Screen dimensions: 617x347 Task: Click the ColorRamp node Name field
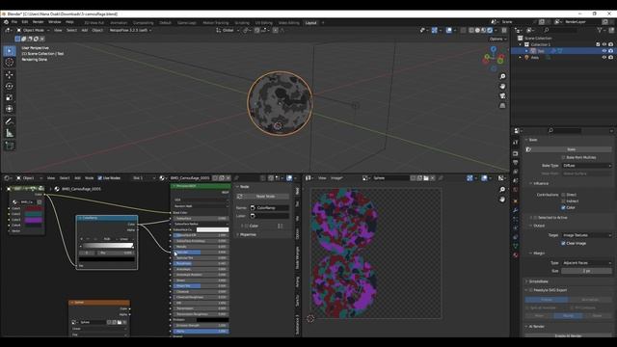coord(270,208)
